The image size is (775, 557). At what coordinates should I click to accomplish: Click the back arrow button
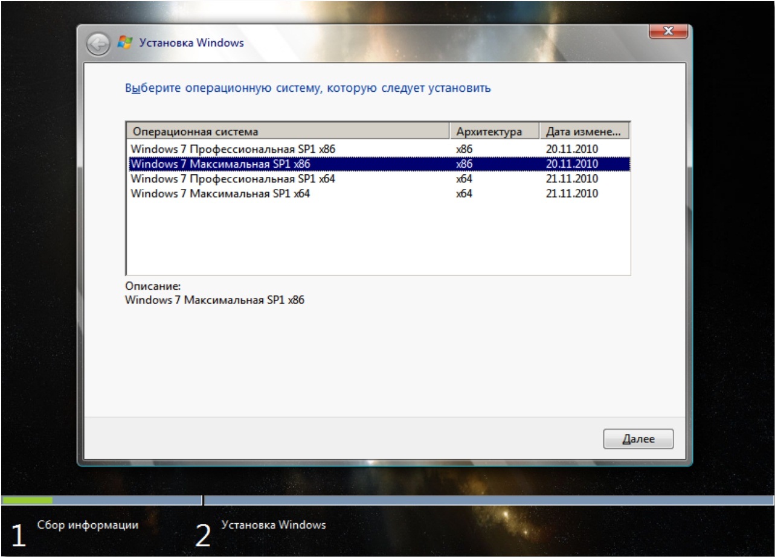[x=98, y=44]
